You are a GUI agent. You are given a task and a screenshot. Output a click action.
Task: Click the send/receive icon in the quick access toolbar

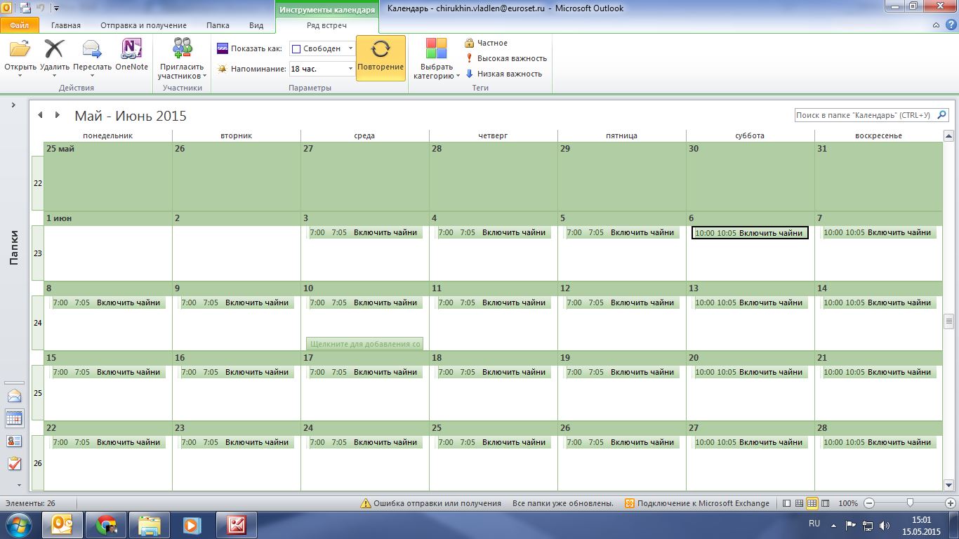click(x=25, y=8)
